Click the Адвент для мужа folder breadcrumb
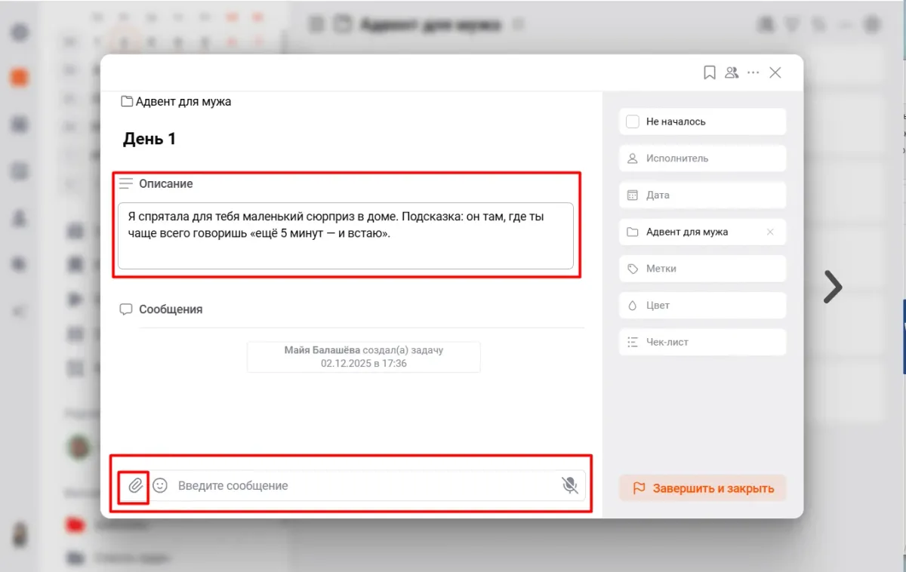This screenshot has width=906, height=572. 182,101
